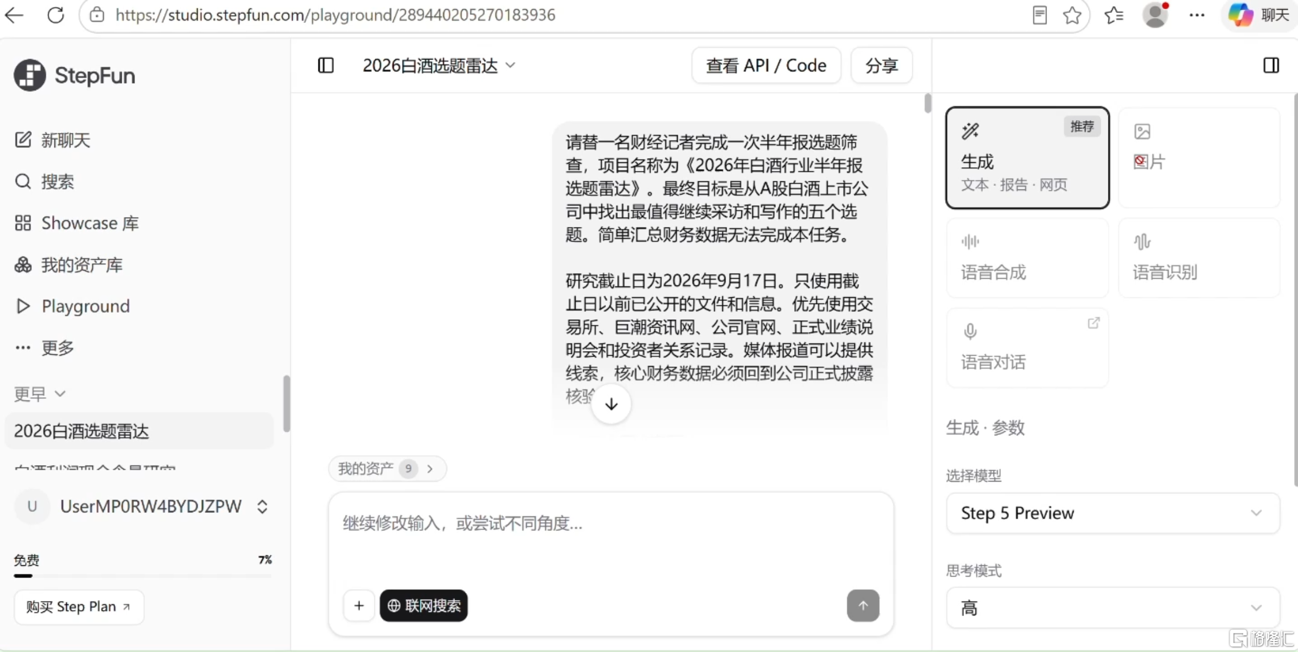
Task: Click the browser profile avatar
Action: (x=1155, y=15)
